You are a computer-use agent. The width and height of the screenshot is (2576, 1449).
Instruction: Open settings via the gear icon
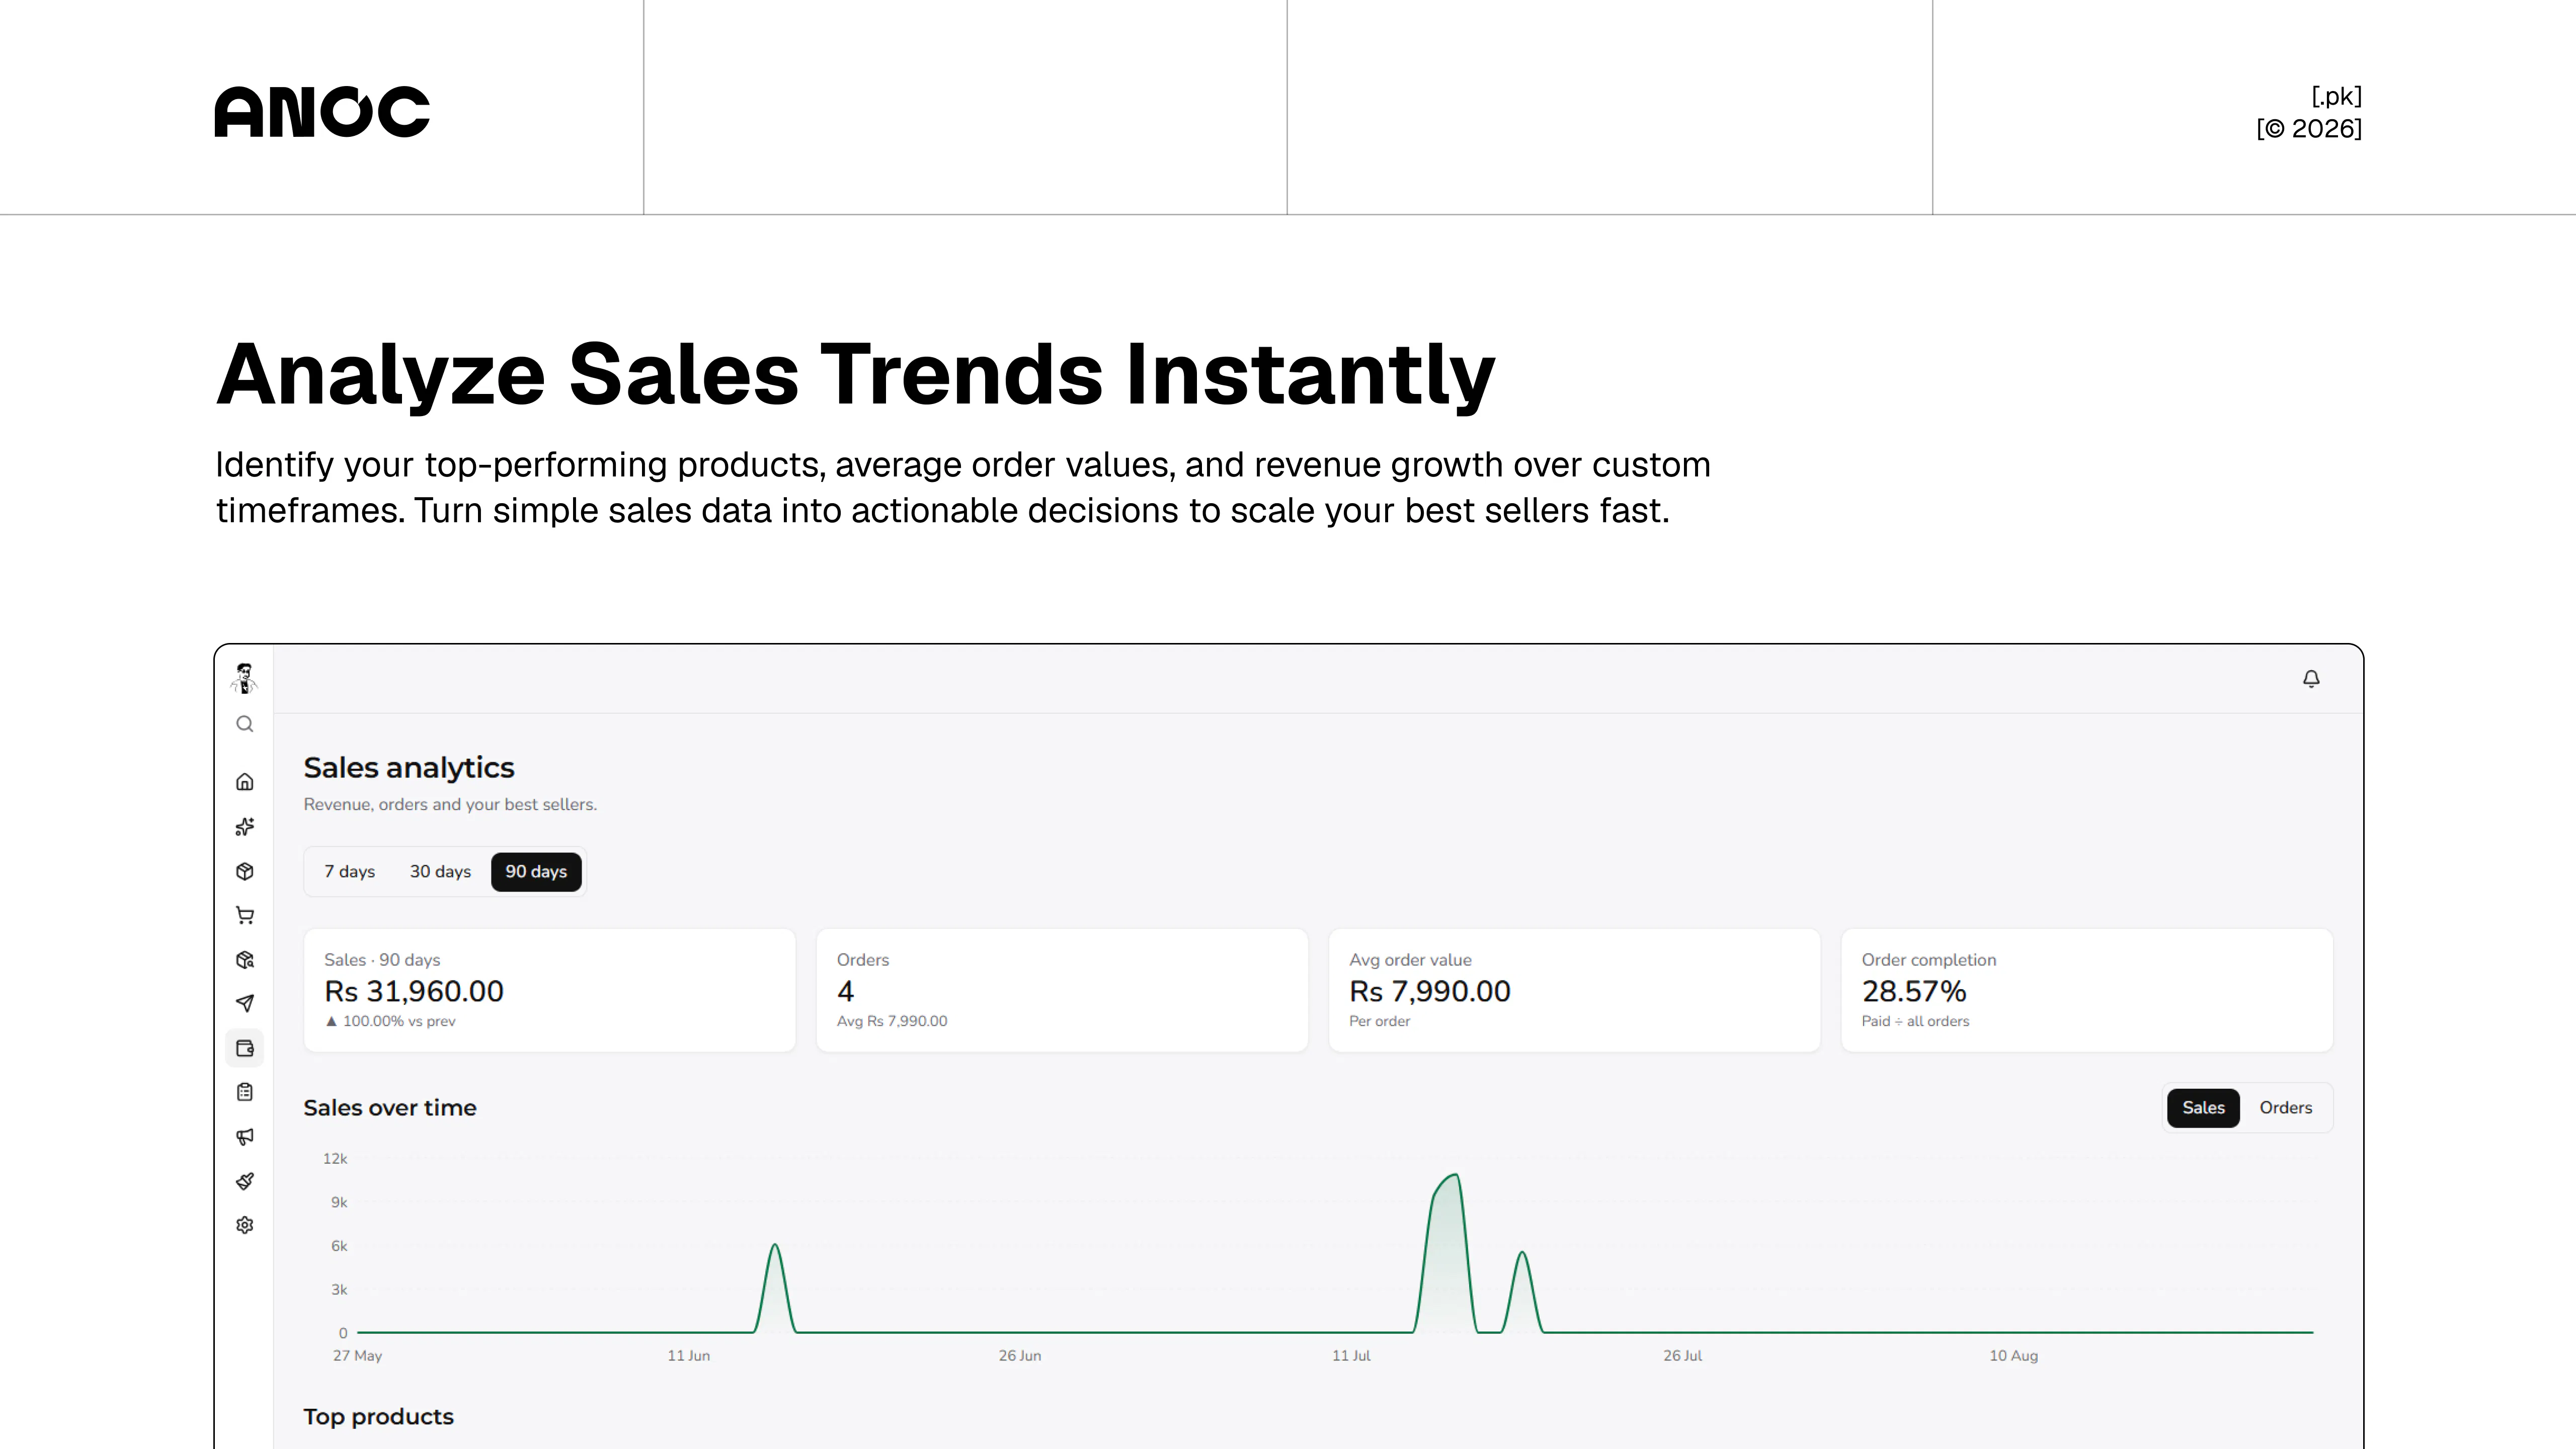(x=245, y=1225)
